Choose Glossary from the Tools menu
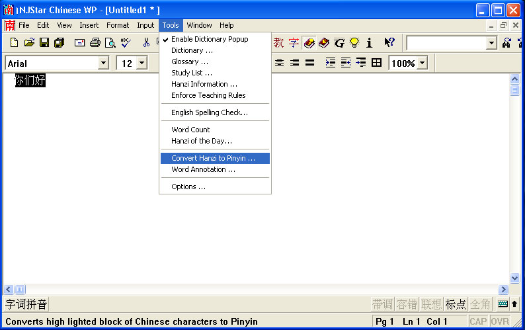The image size is (525, 330). point(215,62)
